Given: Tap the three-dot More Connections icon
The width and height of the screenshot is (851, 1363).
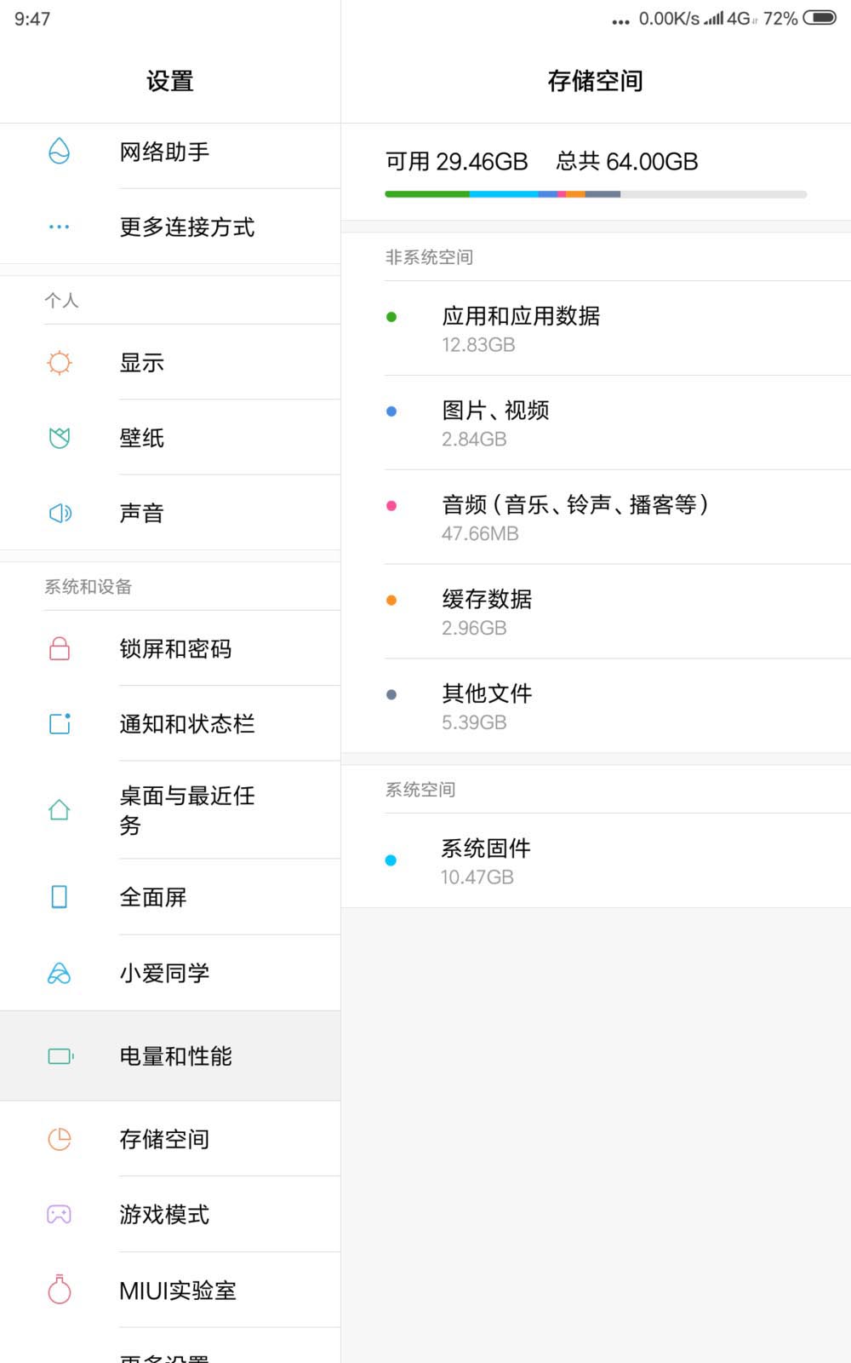Looking at the screenshot, I should click(60, 227).
